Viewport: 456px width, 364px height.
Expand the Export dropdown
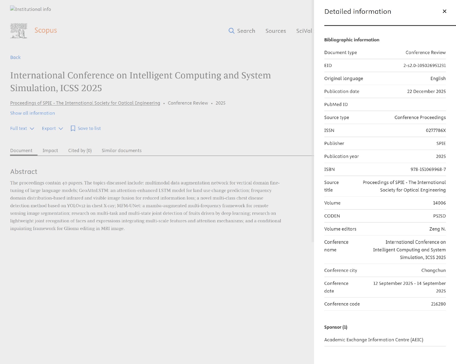coord(52,129)
